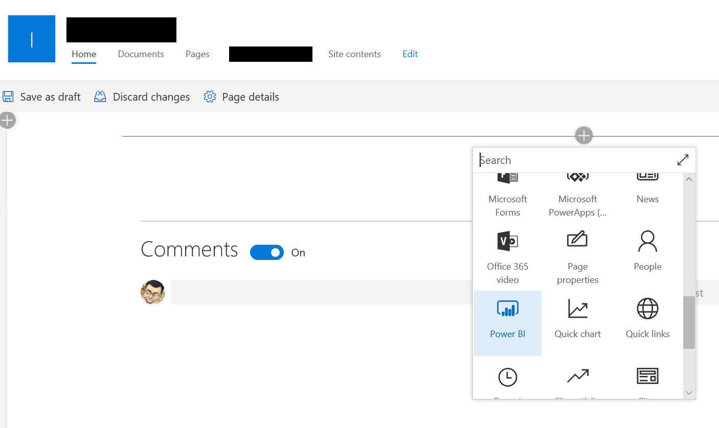Turn off the Comments toggle
The image size is (719, 428).
(x=266, y=252)
